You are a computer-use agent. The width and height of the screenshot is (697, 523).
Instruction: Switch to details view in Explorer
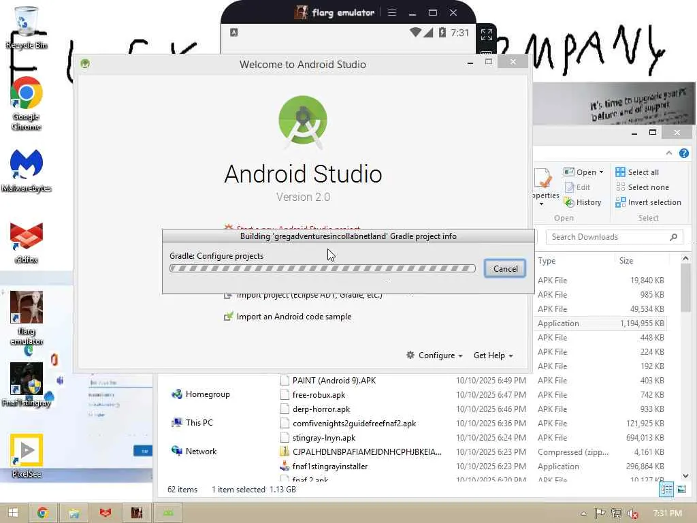(666, 490)
